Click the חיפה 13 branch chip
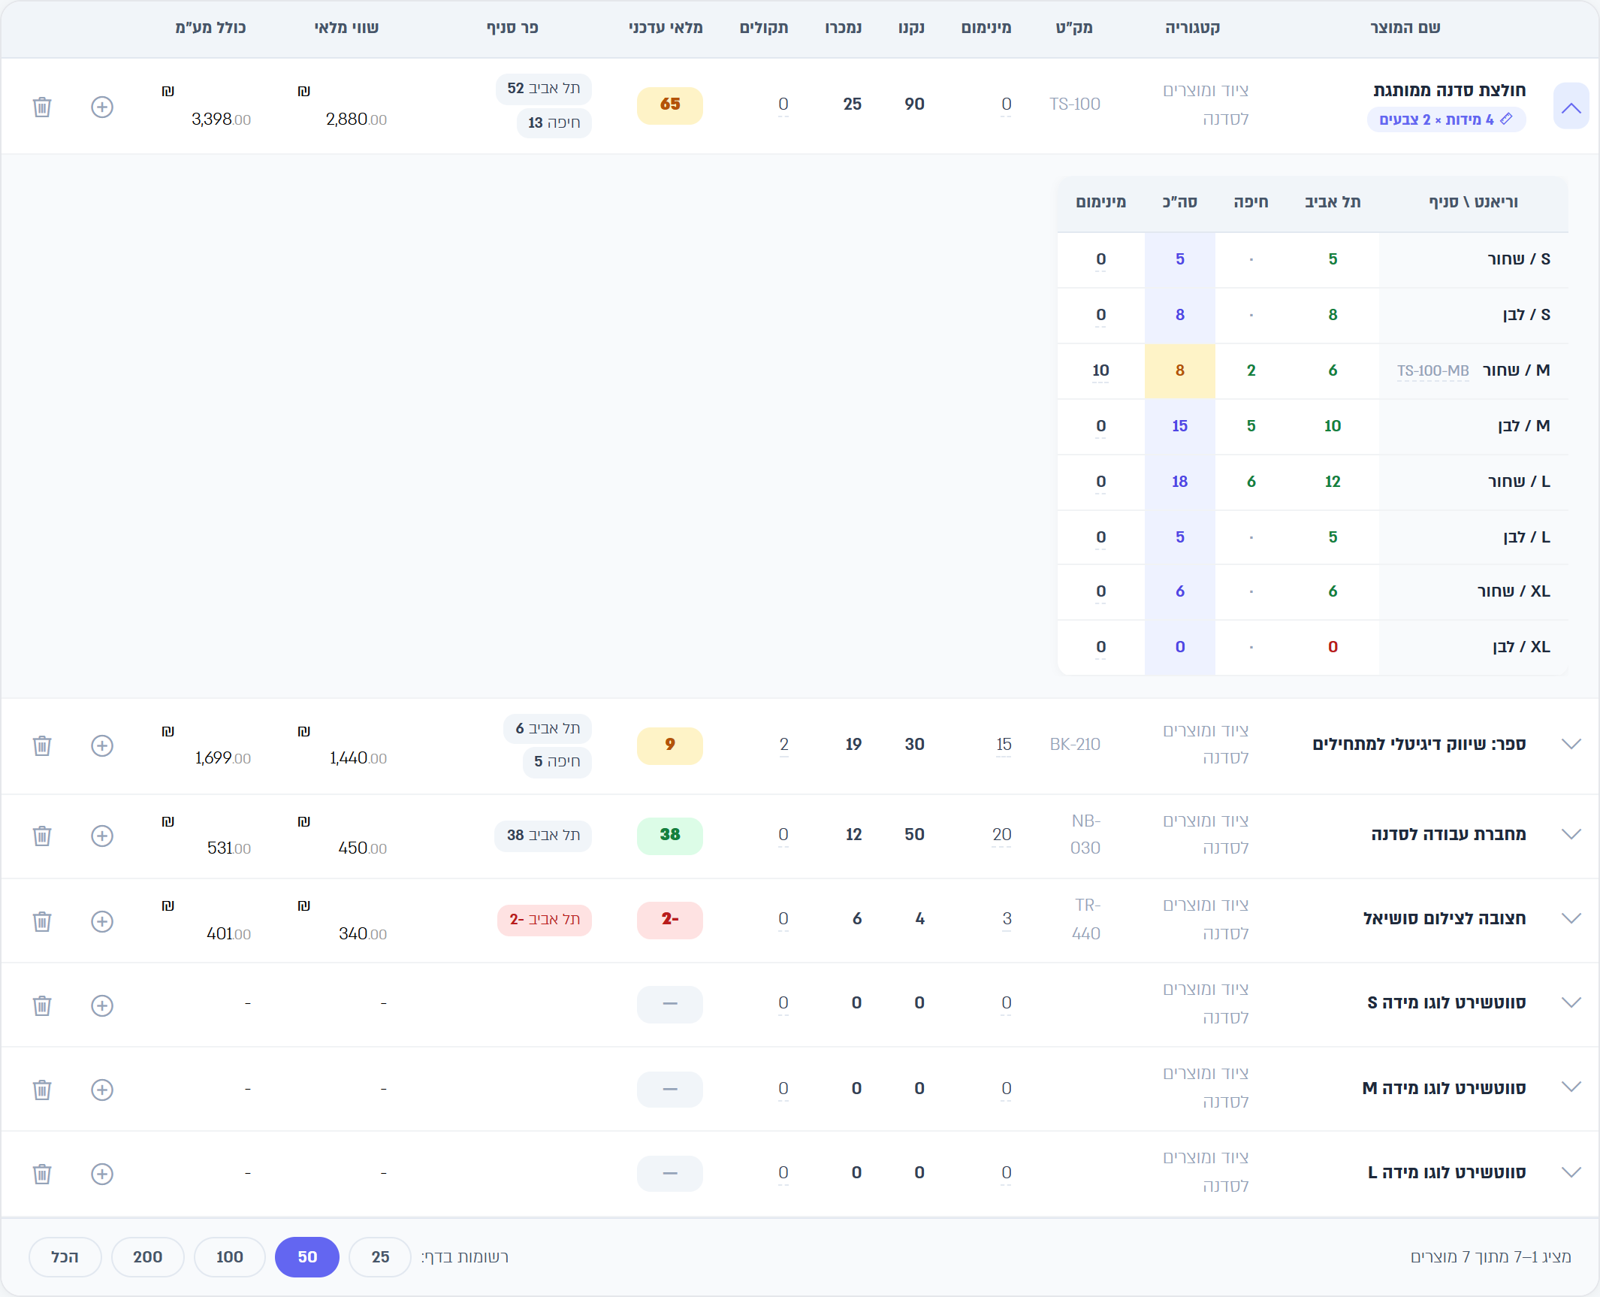Viewport: 1600px width, 1297px height. click(554, 123)
